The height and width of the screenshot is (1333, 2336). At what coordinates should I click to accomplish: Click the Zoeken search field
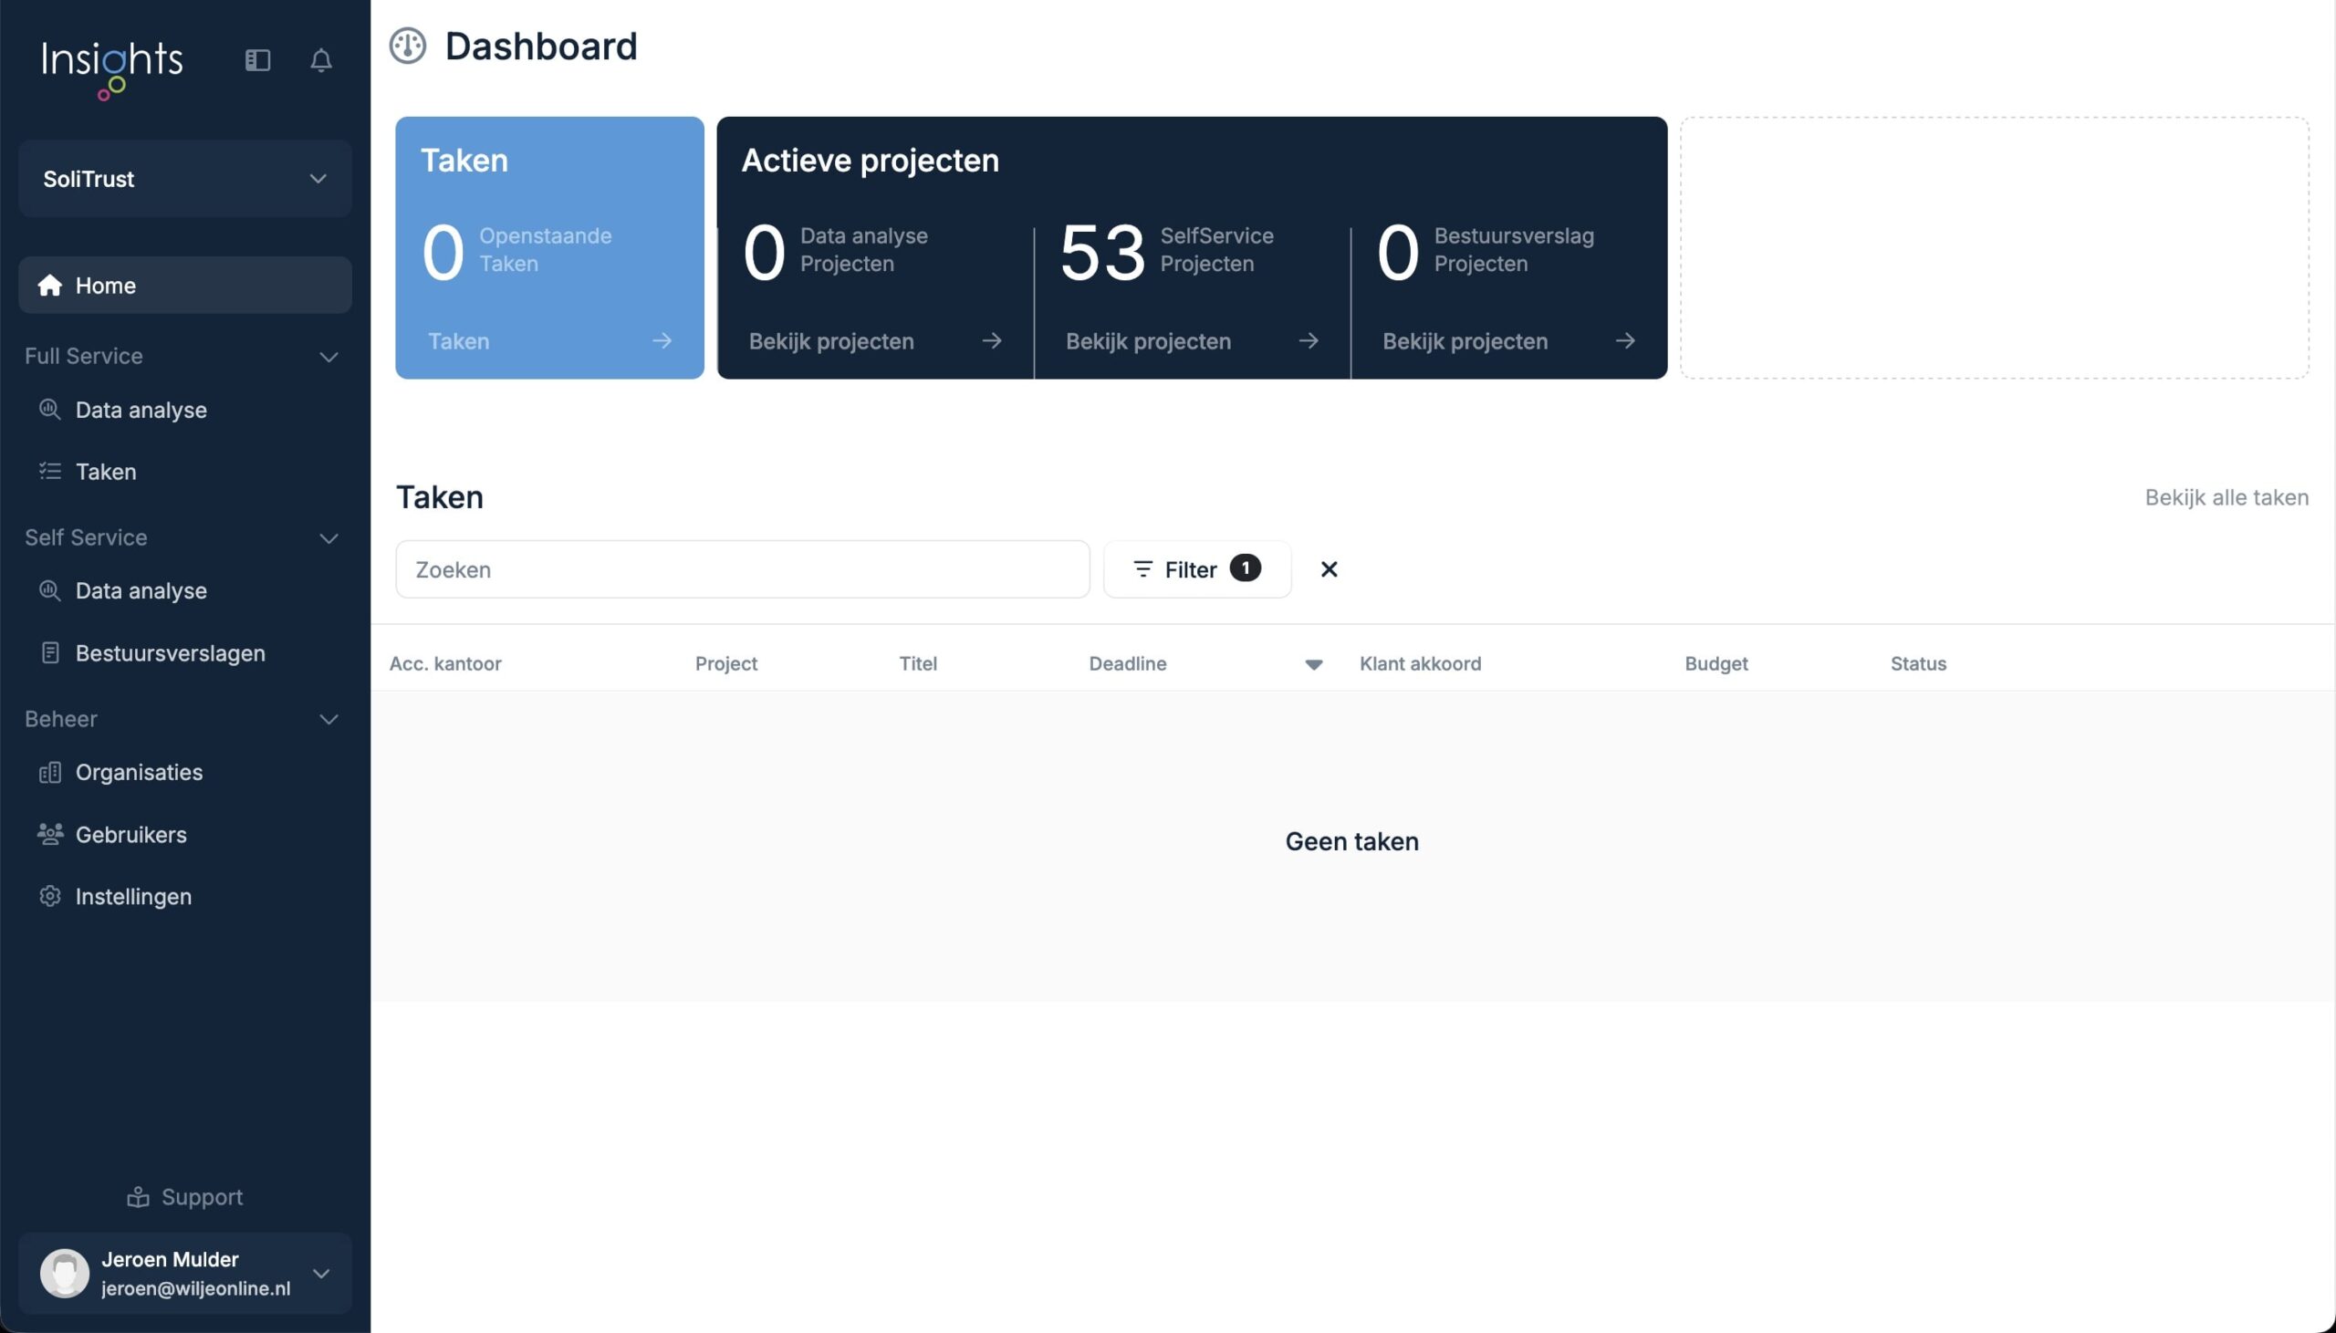pyautogui.click(x=742, y=569)
